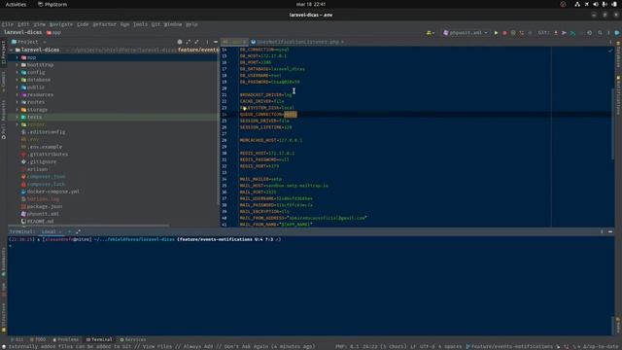Hide the Terminal tool window
Screen dimensions: 622x350
pyautogui.click(x=610, y=231)
